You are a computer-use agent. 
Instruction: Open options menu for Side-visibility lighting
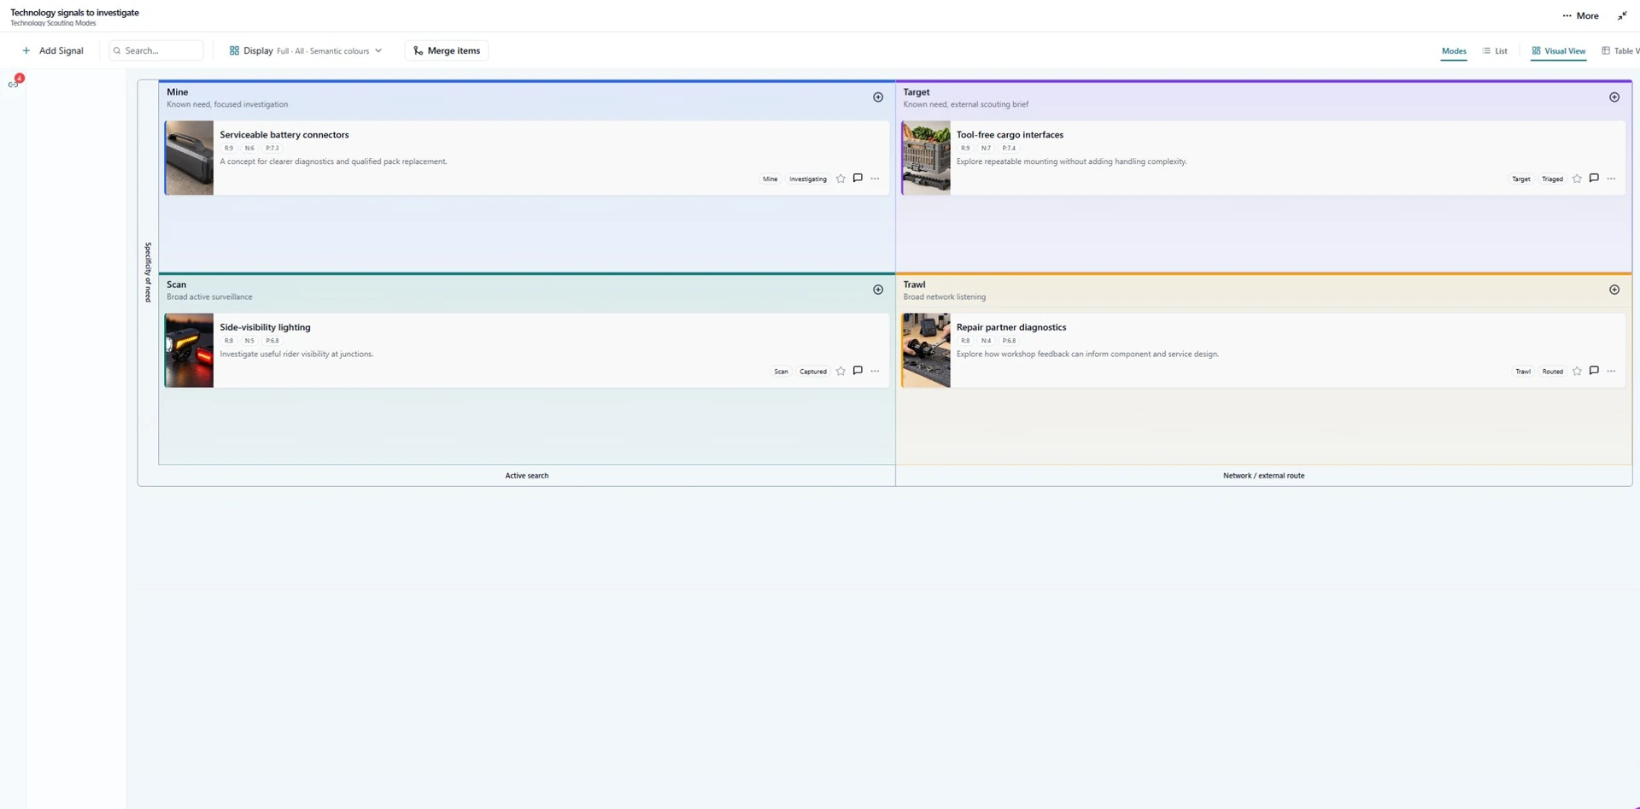point(875,371)
